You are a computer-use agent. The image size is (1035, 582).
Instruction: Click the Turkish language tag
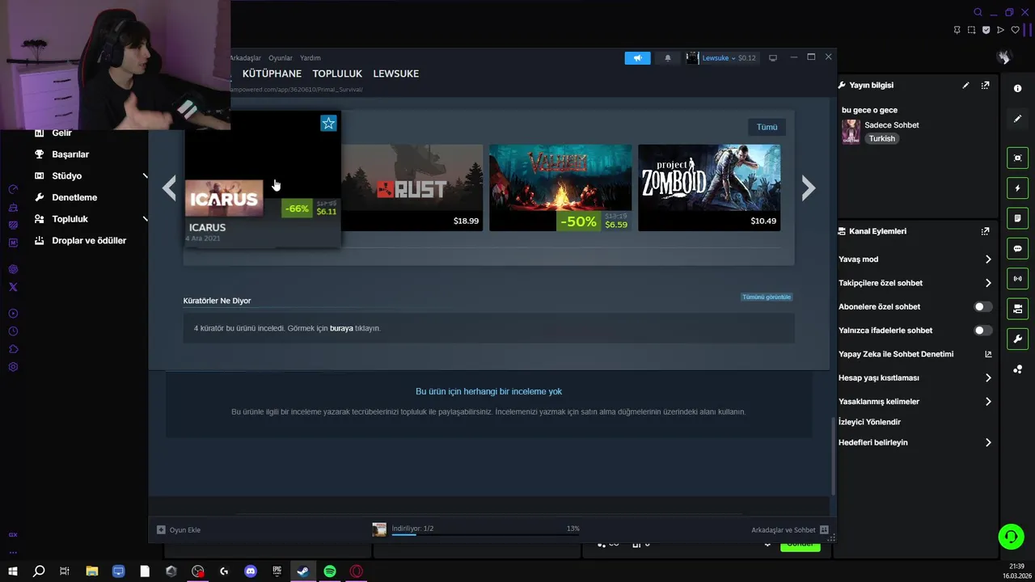[882, 139]
